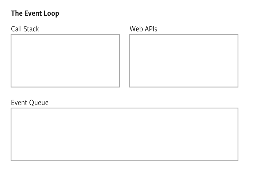Click the word "Stack" in the label

31,29
